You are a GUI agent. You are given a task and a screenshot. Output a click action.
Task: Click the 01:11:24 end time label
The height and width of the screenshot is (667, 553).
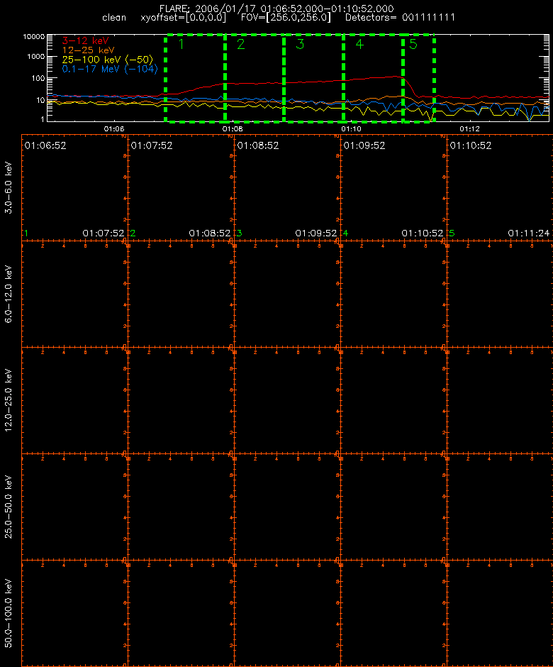point(529,233)
